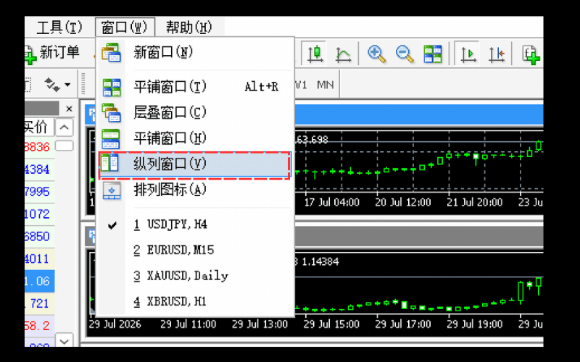Open the 工具(T) menu
580x362 pixels.
(59, 28)
